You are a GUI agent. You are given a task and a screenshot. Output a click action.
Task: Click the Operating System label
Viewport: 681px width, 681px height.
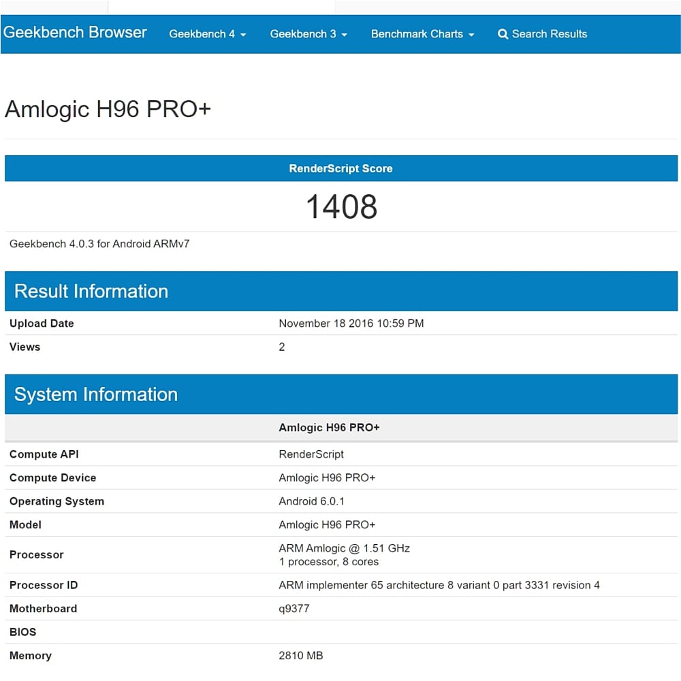click(57, 501)
